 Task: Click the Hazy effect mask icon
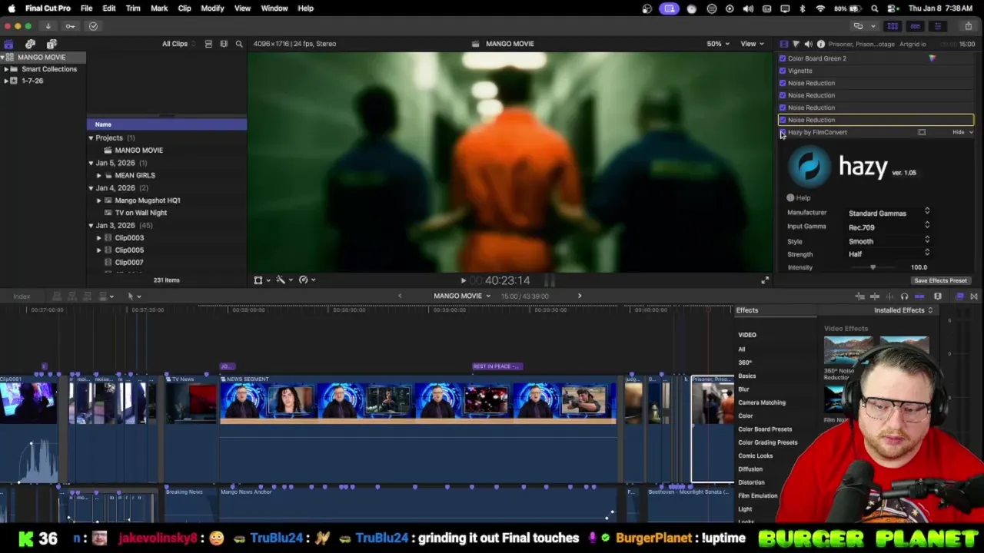(x=922, y=132)
